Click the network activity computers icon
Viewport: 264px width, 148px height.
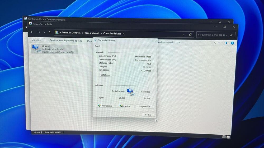pyautogui.click(x=131, y=92)
